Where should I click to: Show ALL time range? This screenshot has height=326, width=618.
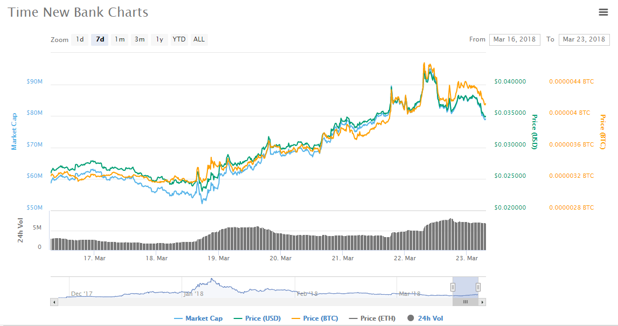(x=199, y=39)
